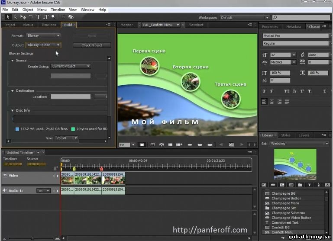Click the Location path field
The height and width of the screenshot is (241, 333).
[x=70, y=96]
